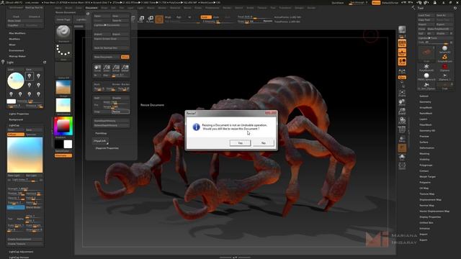Click the AAHalf icon in the Document palette

(x=125, y=68)
